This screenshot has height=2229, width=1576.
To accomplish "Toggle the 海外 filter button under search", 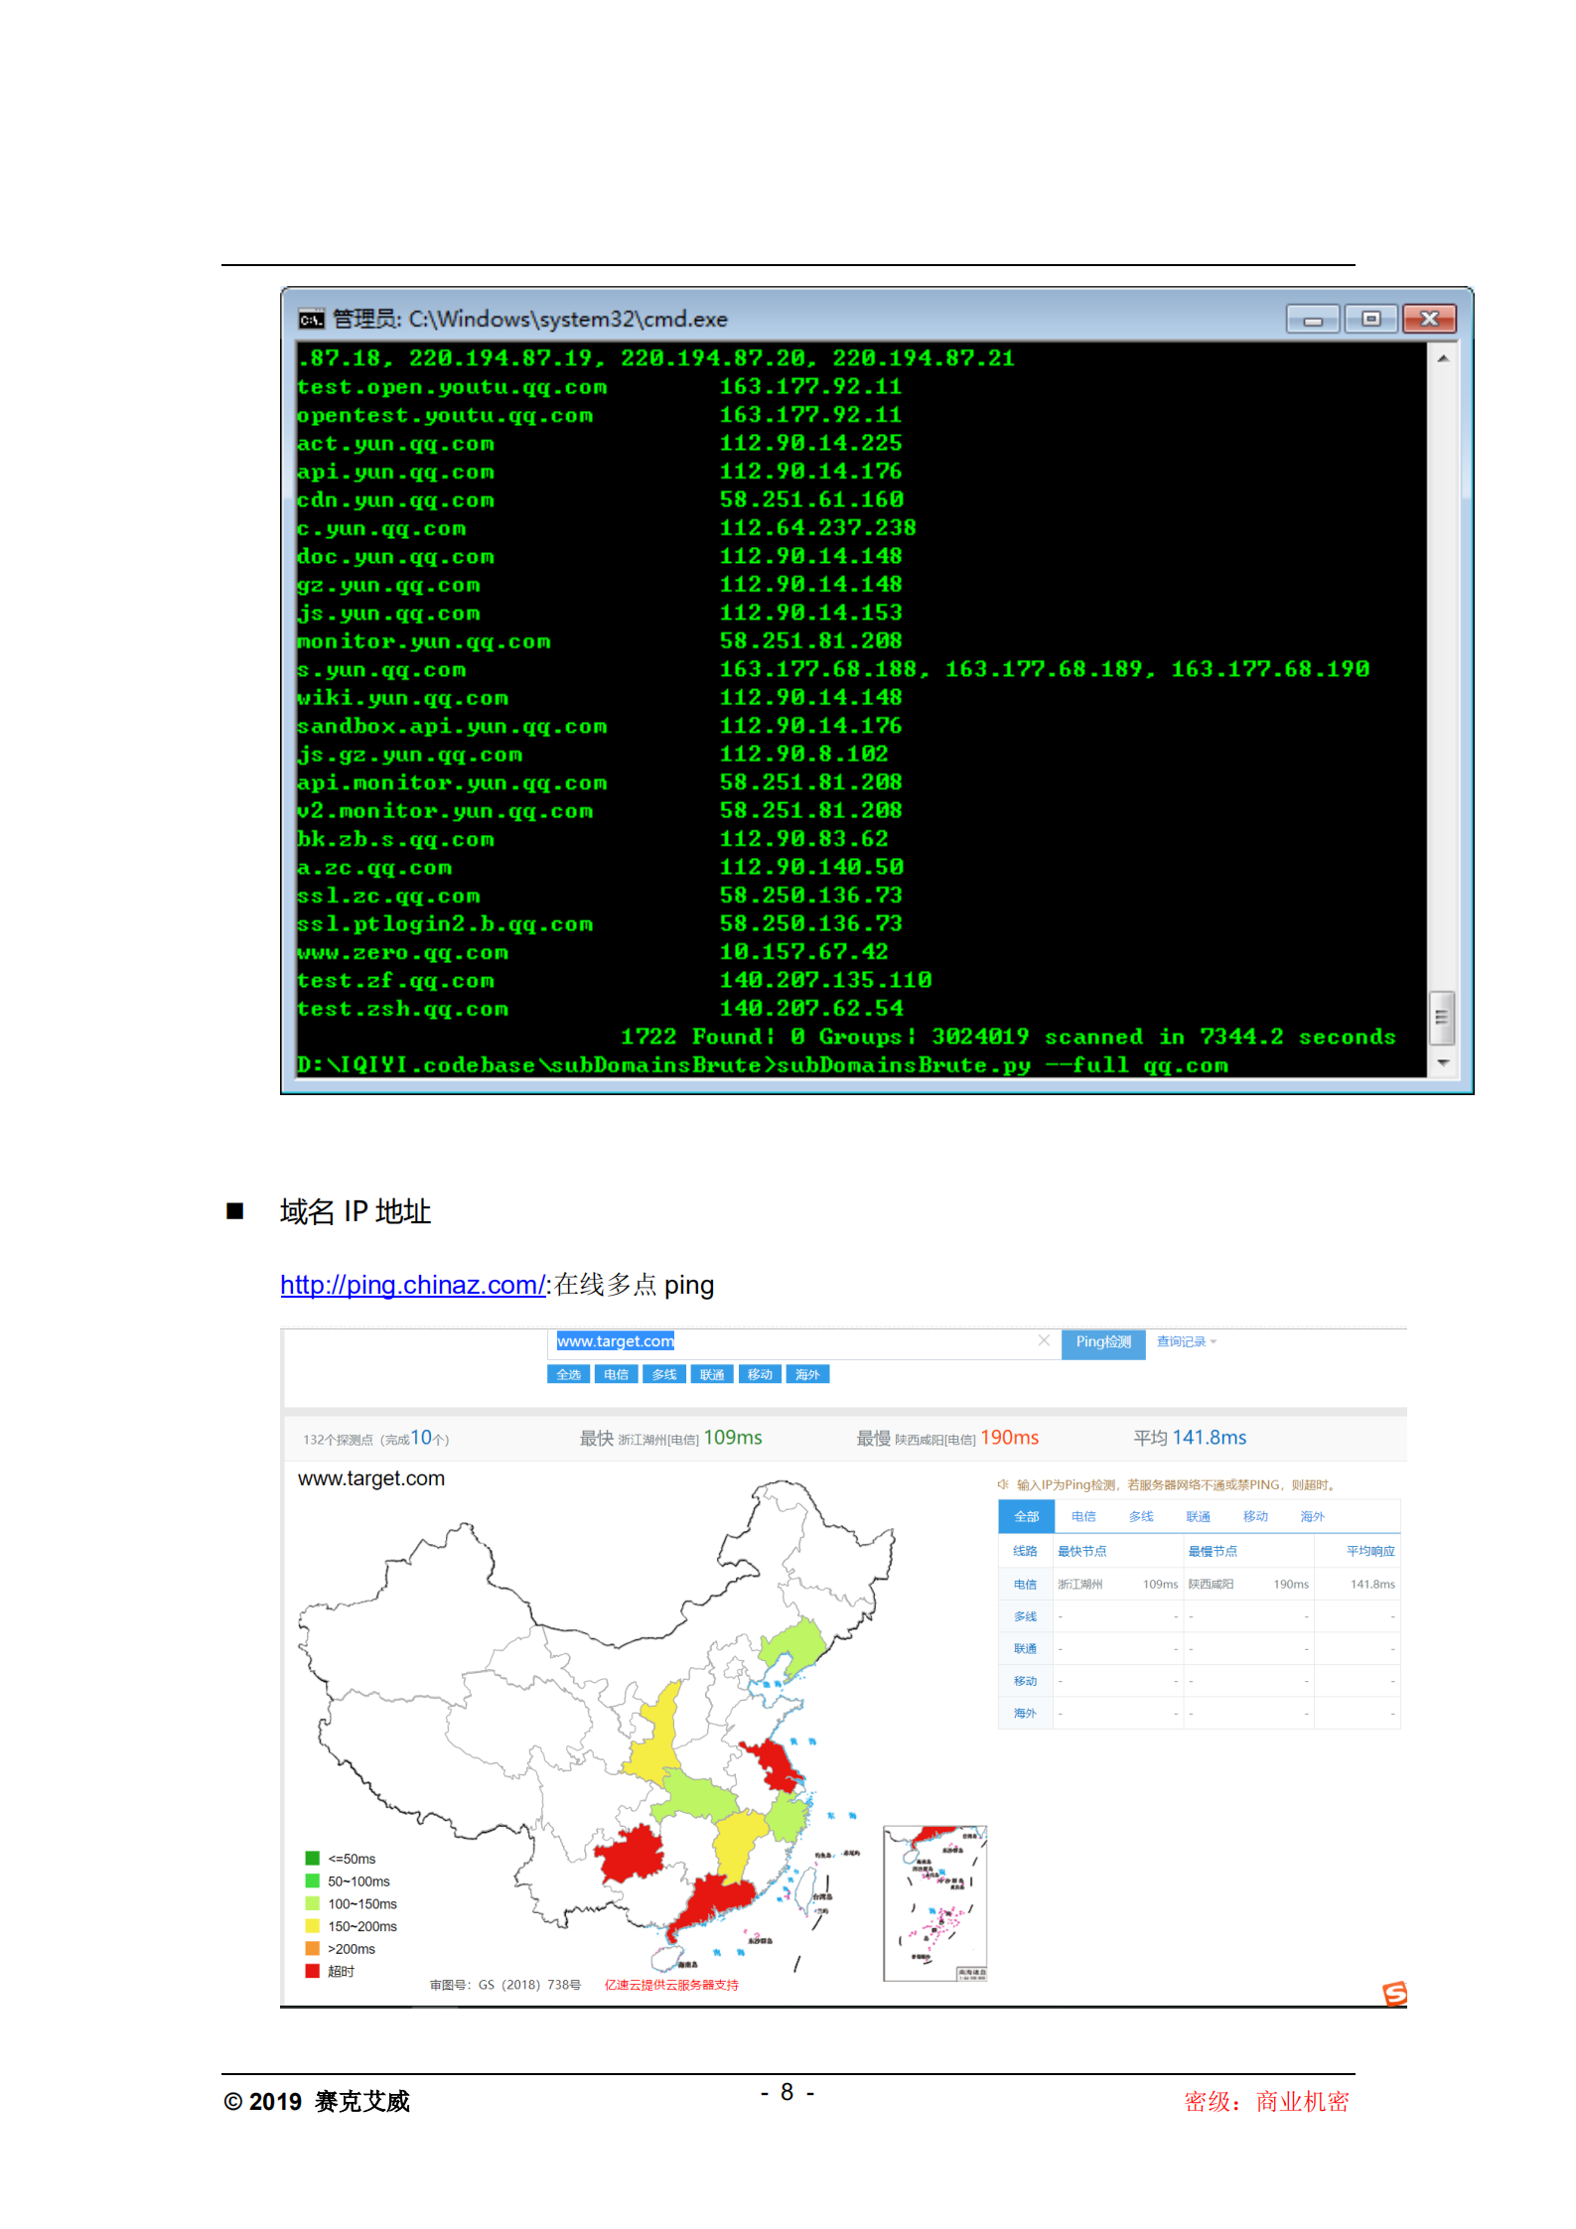I will pyautogui.click(x=807, y=1374).
